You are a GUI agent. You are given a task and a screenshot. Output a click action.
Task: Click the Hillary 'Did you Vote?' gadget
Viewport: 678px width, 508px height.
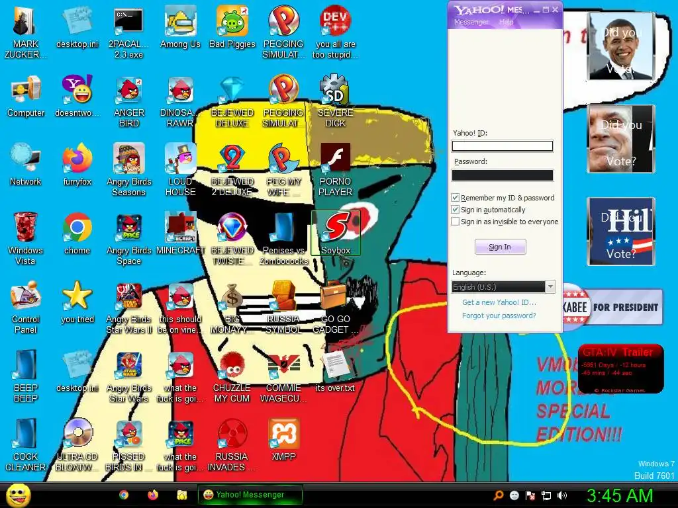(621, 231)
